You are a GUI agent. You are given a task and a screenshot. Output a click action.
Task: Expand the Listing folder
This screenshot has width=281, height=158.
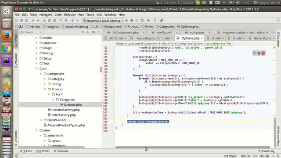pyautogui.click(x=45, y=84)
